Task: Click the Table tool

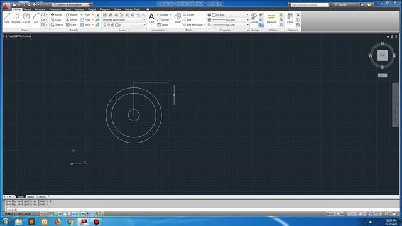Action: [163, 25]
